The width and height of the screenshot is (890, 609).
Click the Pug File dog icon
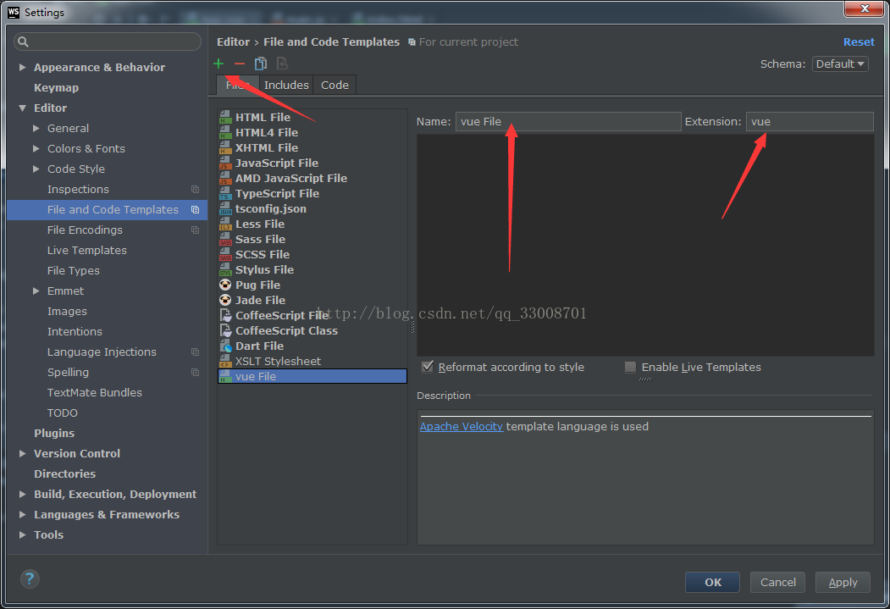pyautogui.click(x=225, y=285)
